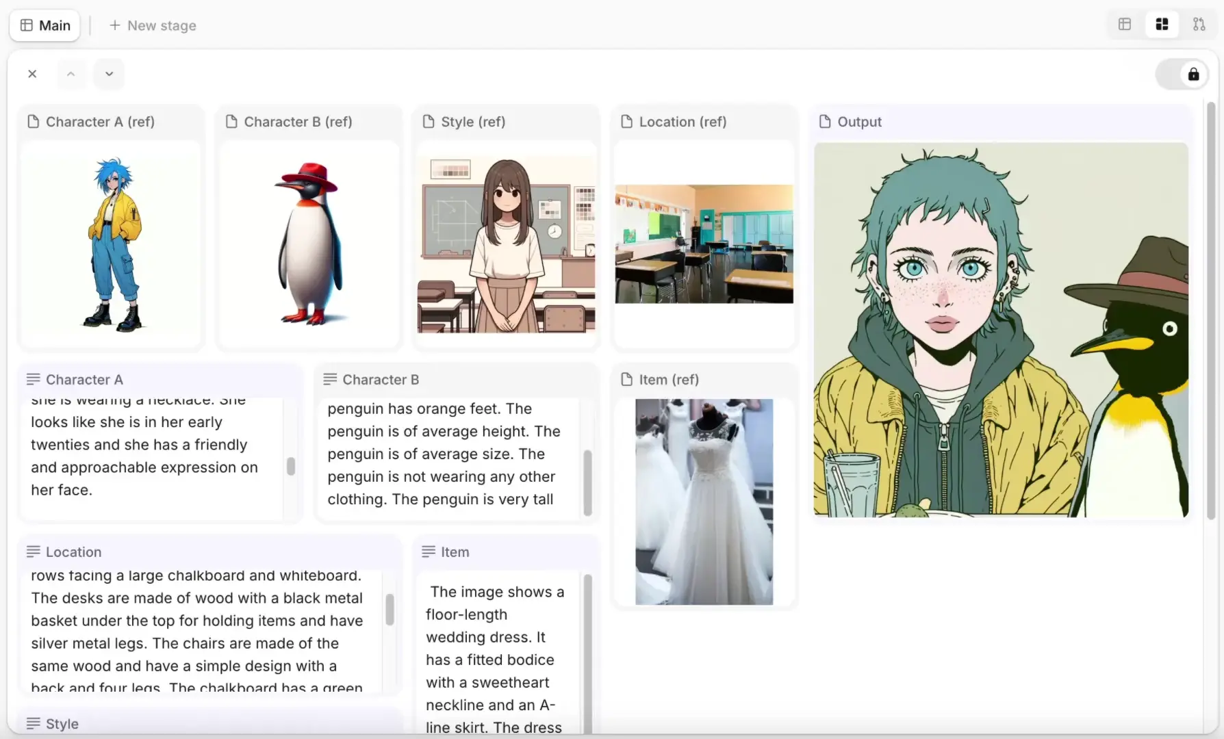
Task: Click the penguin image in Character B (ref)
Action: pos(308,243)
